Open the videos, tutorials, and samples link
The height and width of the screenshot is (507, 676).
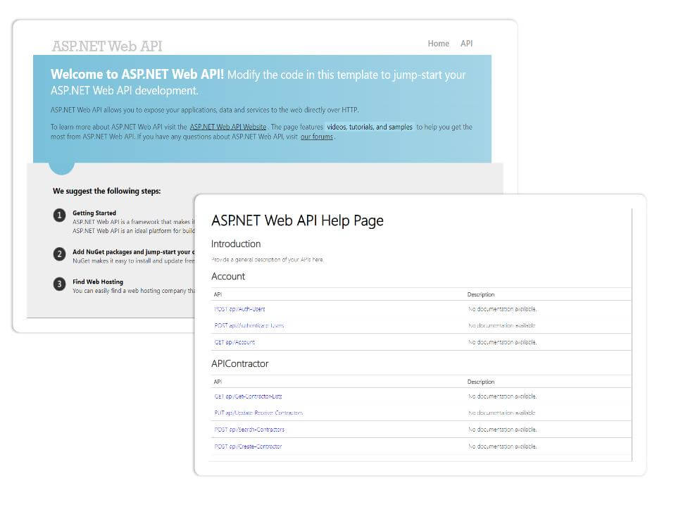point(370,127)
